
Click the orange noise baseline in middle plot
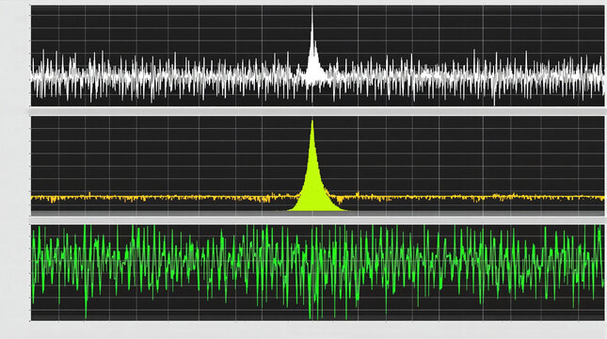pyautogui.click(x=317, y=198)
